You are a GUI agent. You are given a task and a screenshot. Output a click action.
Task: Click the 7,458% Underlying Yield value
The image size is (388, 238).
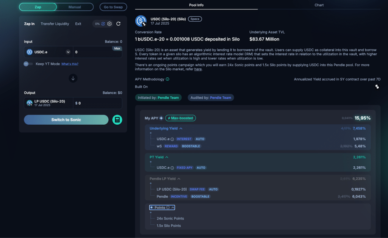[359, 128]
